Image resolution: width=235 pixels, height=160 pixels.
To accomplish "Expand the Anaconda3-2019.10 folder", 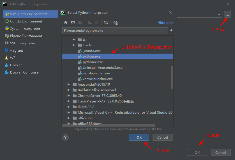I will (x=69, y=84).
